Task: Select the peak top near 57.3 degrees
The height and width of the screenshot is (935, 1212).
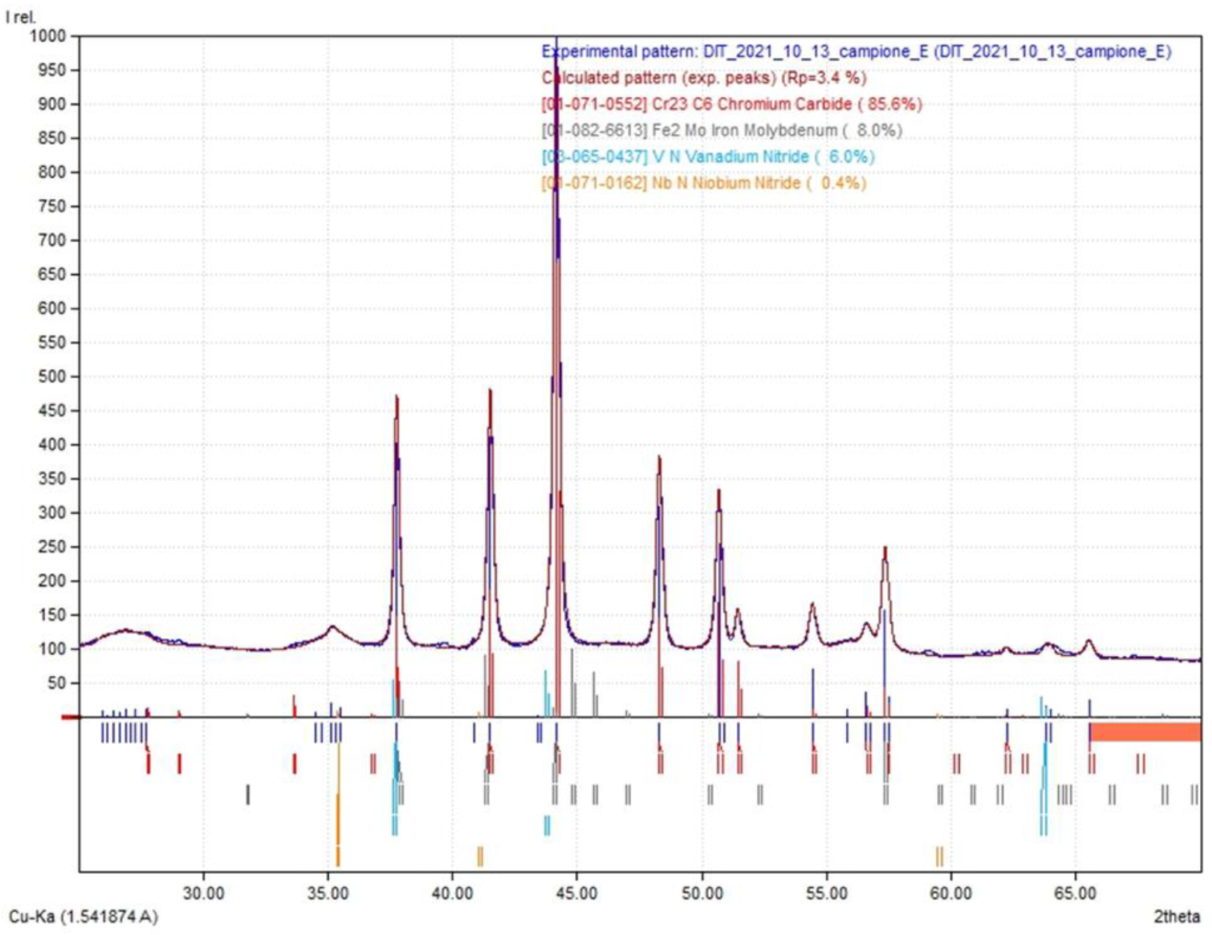Action: tap(885, 550)
